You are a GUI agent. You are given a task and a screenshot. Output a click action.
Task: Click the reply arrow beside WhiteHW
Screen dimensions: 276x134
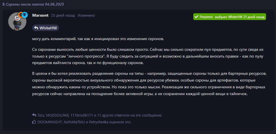[36, 28]
